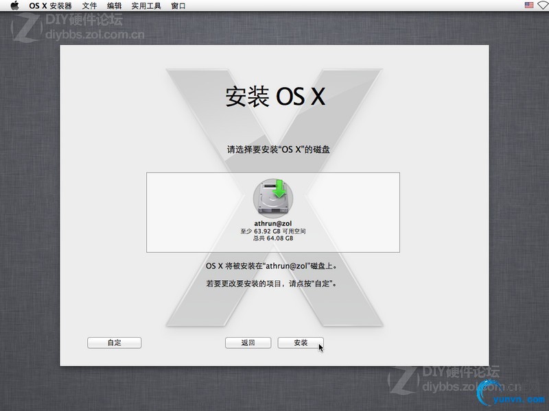Open the 编辑 menu
The image size is (549, 411).
(114, 5)
